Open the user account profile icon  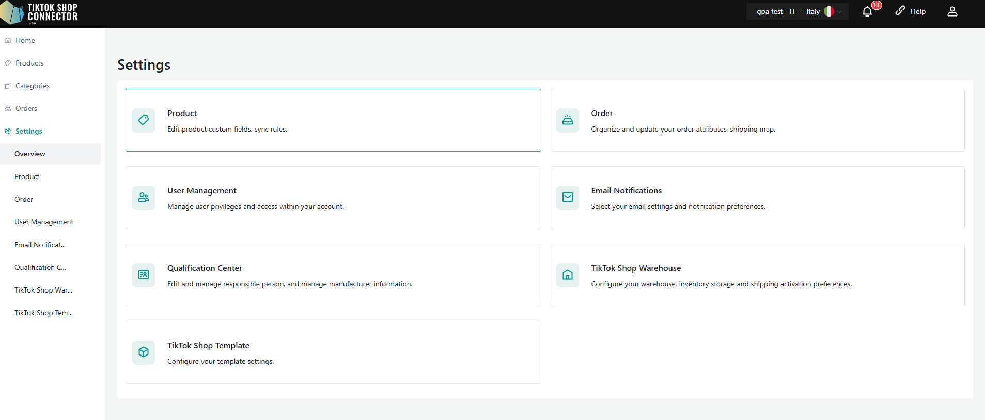(952, 11)
